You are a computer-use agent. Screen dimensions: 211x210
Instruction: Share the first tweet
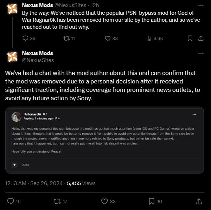tap(201, 38)
